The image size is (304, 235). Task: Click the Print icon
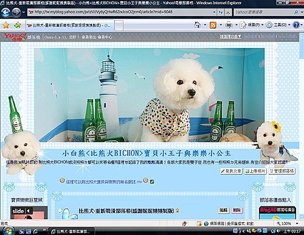pos(229,25)
